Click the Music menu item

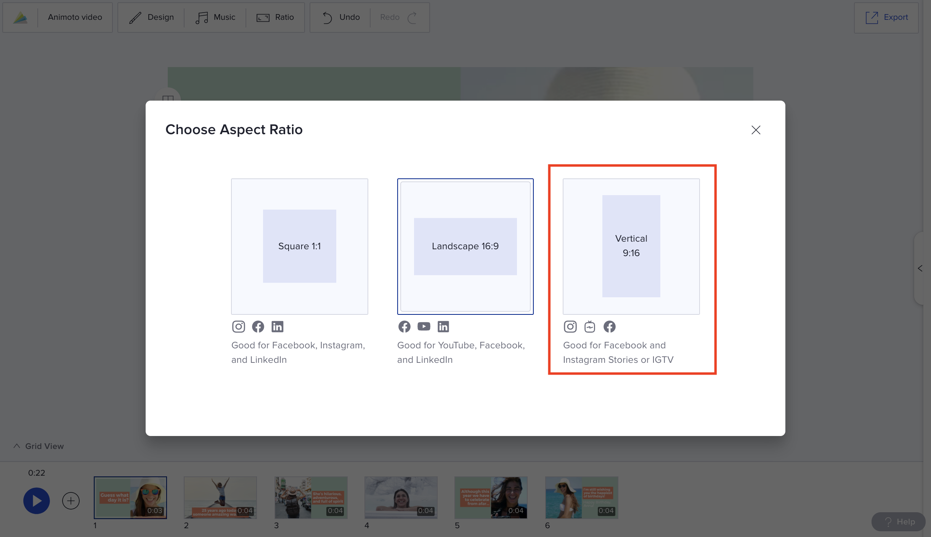pos(215,17)
